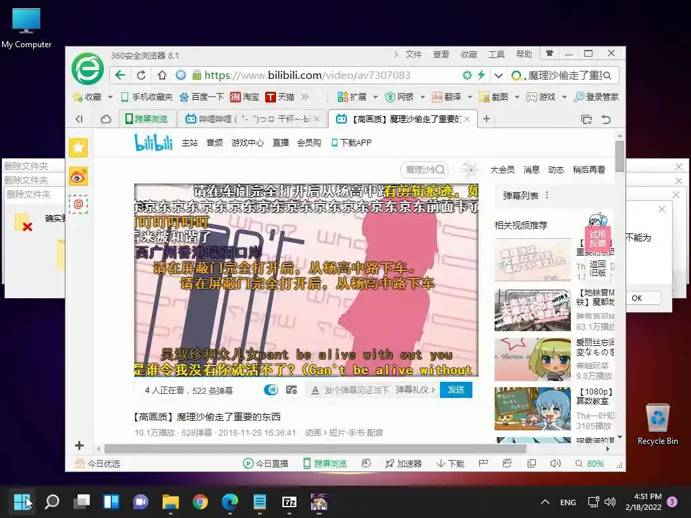Image resolution: width=691 pixels, height=518 pixels.
Task: Expand the address bar dropdown arrow
Action: pos(499,76)
